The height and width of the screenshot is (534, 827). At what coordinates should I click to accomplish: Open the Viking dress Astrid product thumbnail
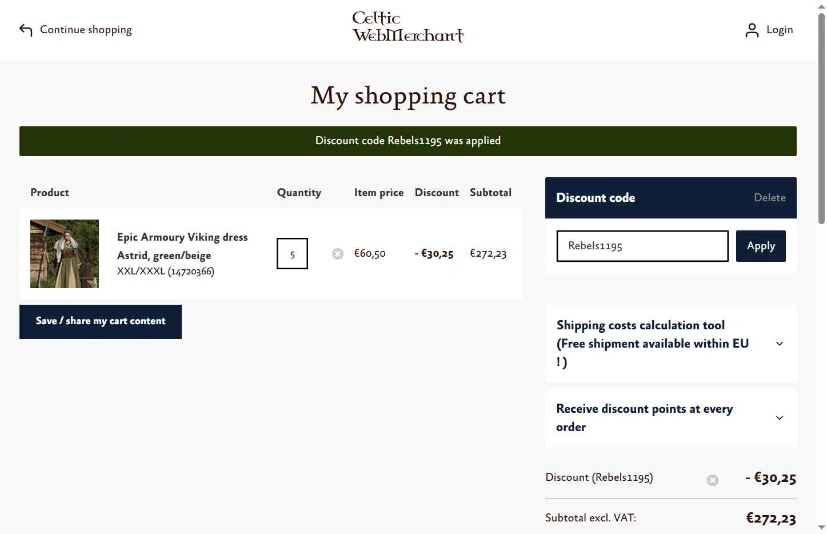(x=65, y=254)
